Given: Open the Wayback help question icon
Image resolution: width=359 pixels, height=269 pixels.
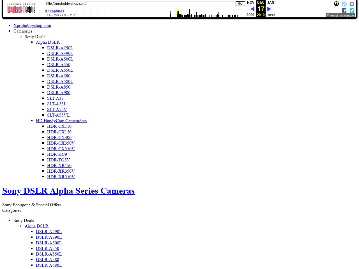Looking at the screenshot, I should [x=344, y=4].
